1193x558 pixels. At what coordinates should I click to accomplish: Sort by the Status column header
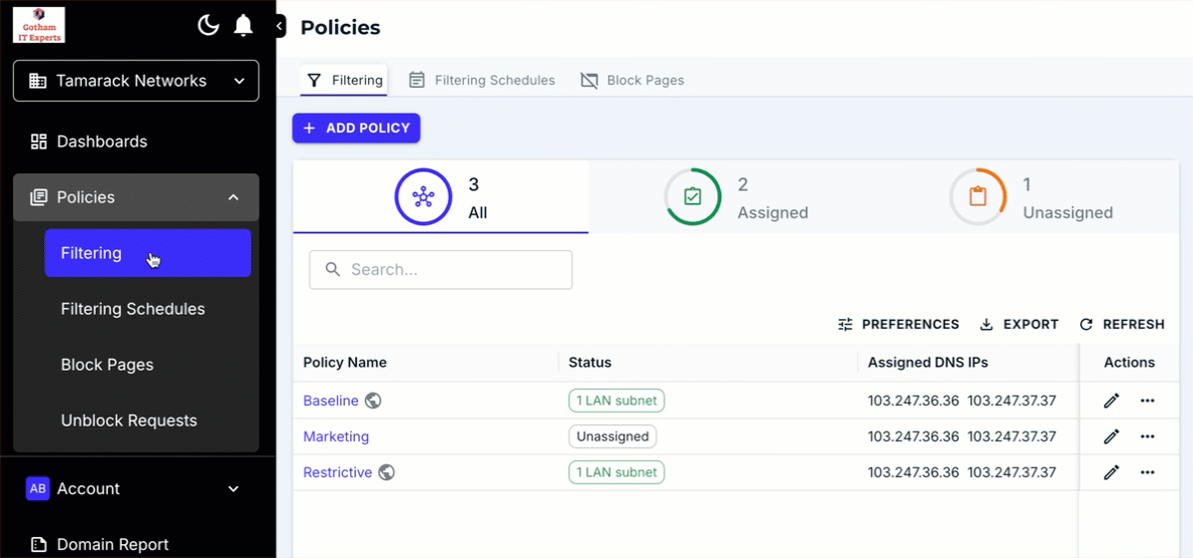point(590,363)
